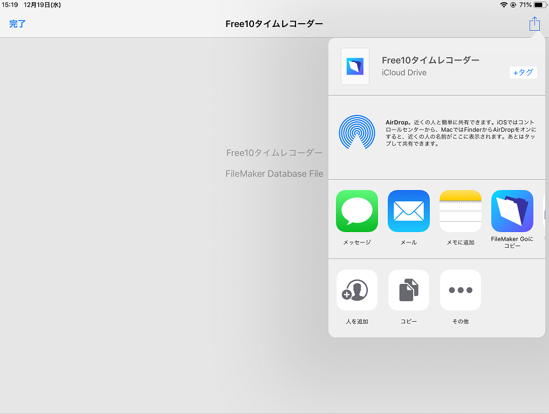
Task: Tap 完了 to close the preview
Action: coord(17,24)
